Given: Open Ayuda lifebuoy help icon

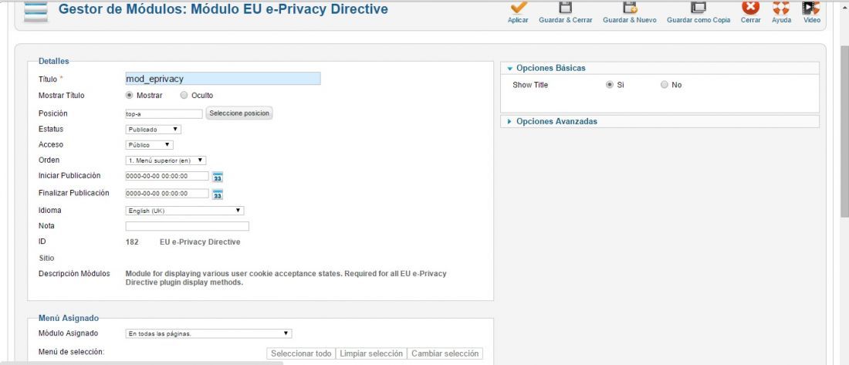Looking at the screenshot, I should [x=781, y=7].
